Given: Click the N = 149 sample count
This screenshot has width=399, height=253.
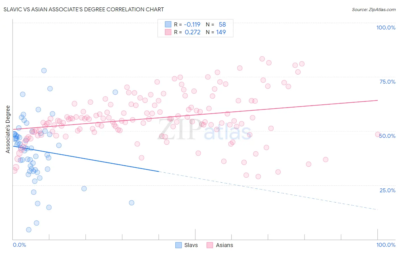Looking at the screenshot, I should pos(216,32).
